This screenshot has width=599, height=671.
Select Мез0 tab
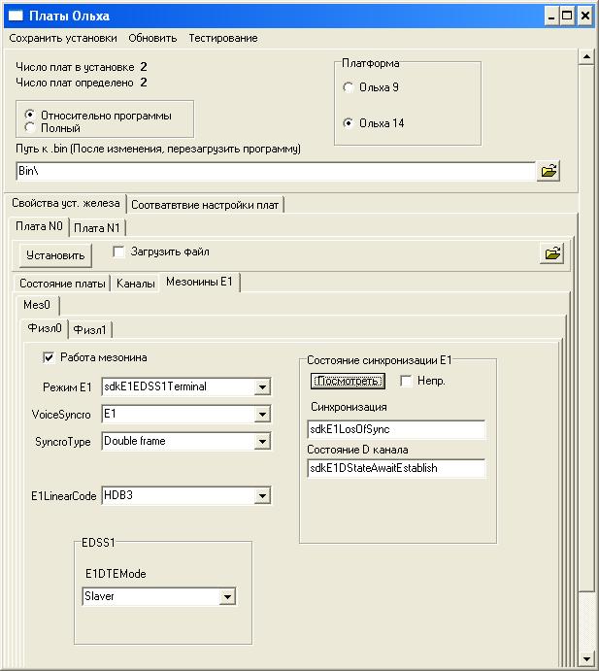(37, 305)
